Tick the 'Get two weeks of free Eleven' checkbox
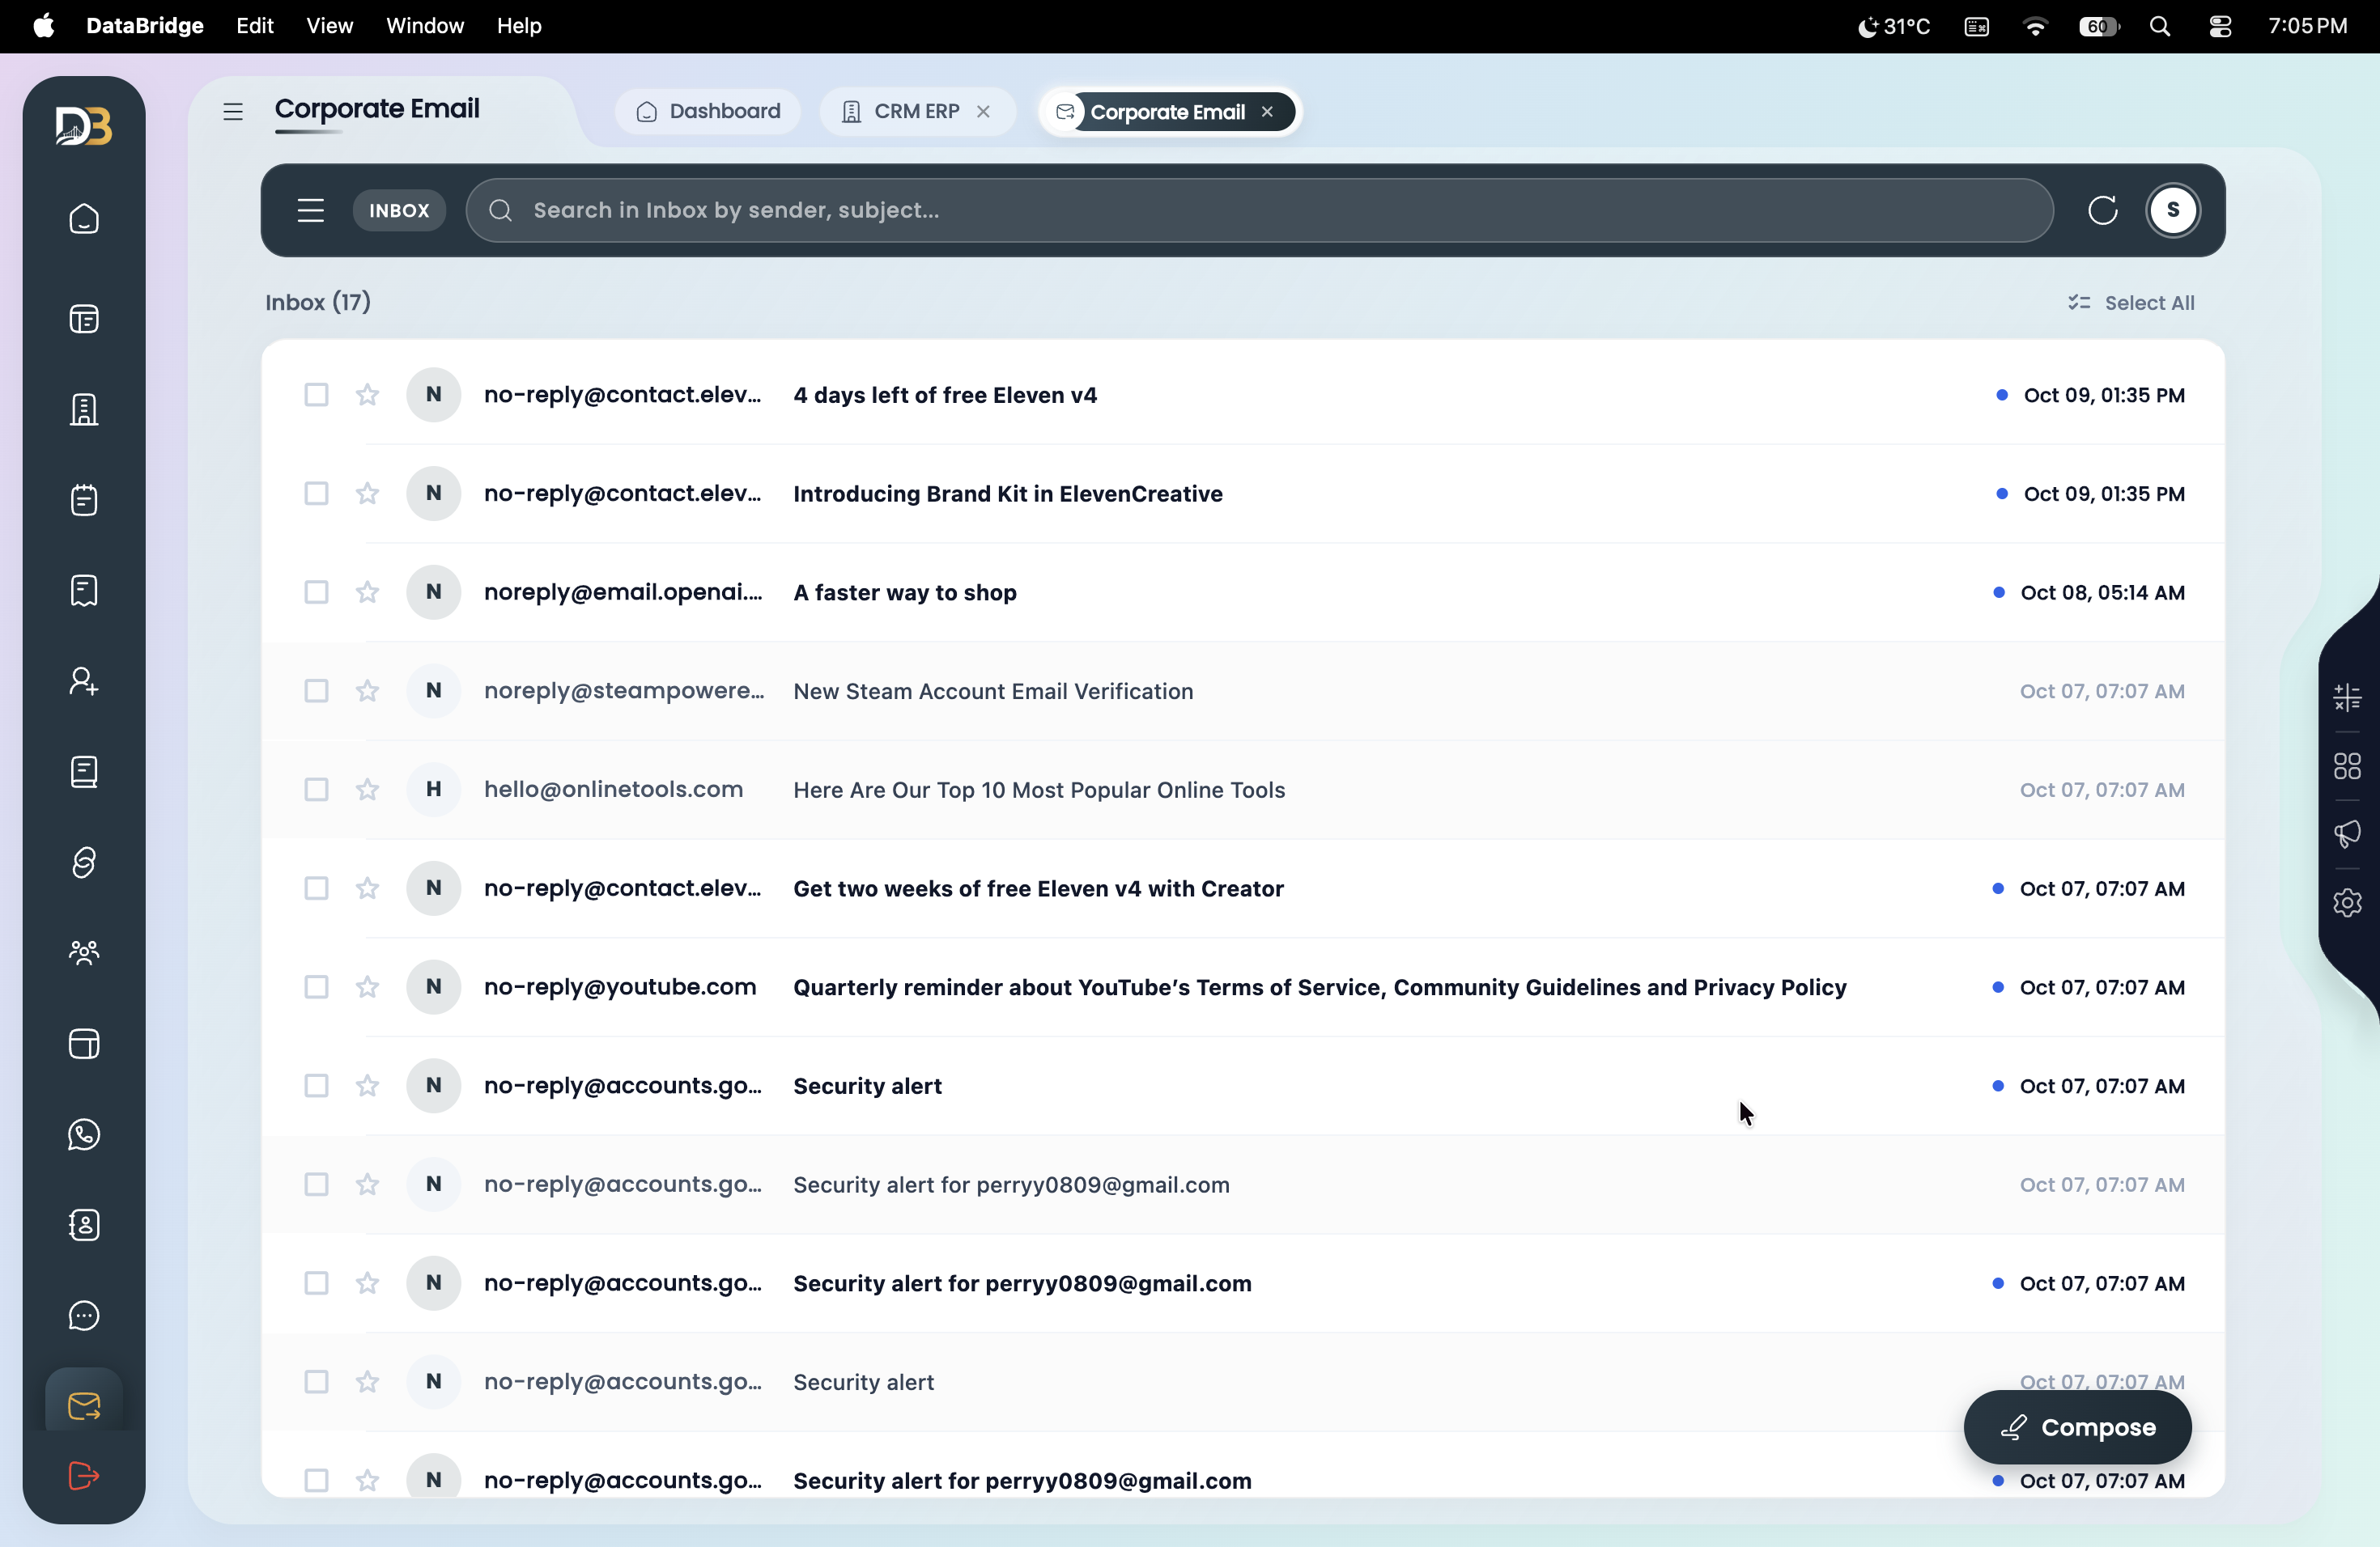The image size is (2380, 1547). 316,888
